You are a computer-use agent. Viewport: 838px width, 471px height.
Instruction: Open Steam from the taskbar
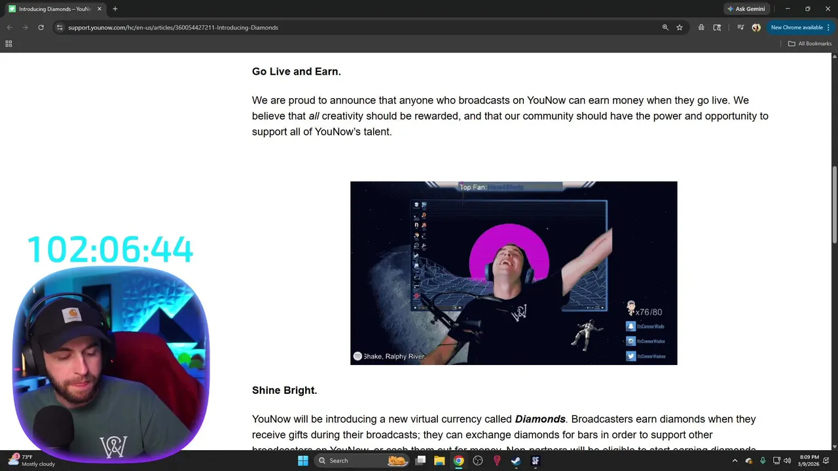click(516, 461)
